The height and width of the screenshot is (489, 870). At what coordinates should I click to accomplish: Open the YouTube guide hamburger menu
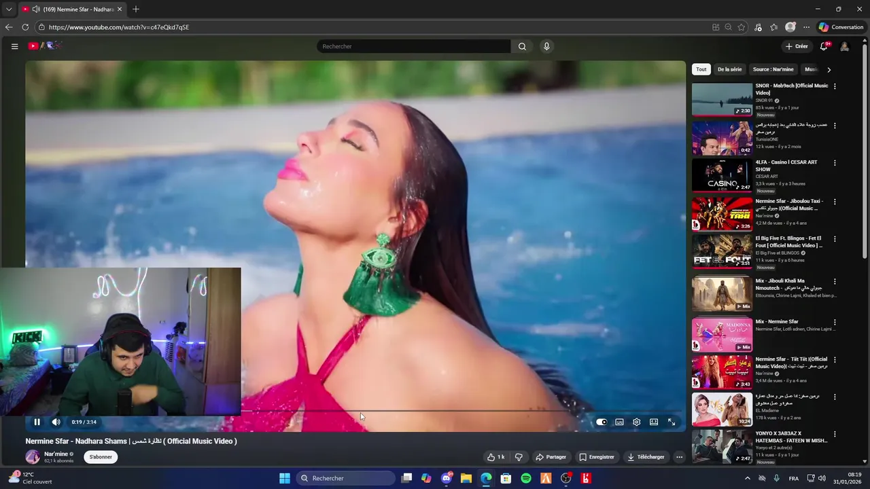click(x=14, y=46)
